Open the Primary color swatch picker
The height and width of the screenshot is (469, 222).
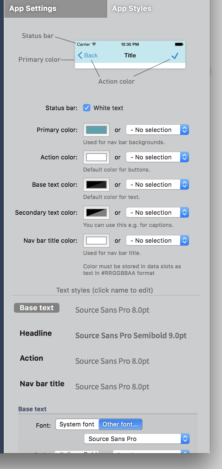(x=96, y=130)
